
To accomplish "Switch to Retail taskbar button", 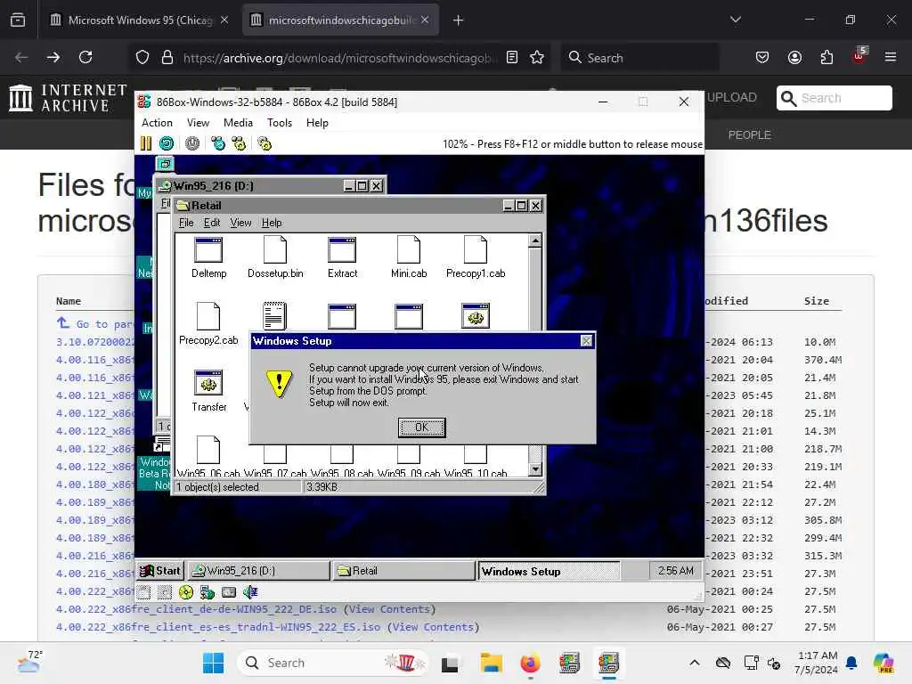I will coord(403,571).
